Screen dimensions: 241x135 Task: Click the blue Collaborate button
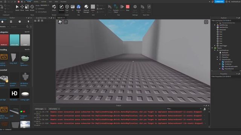point(219,1)
